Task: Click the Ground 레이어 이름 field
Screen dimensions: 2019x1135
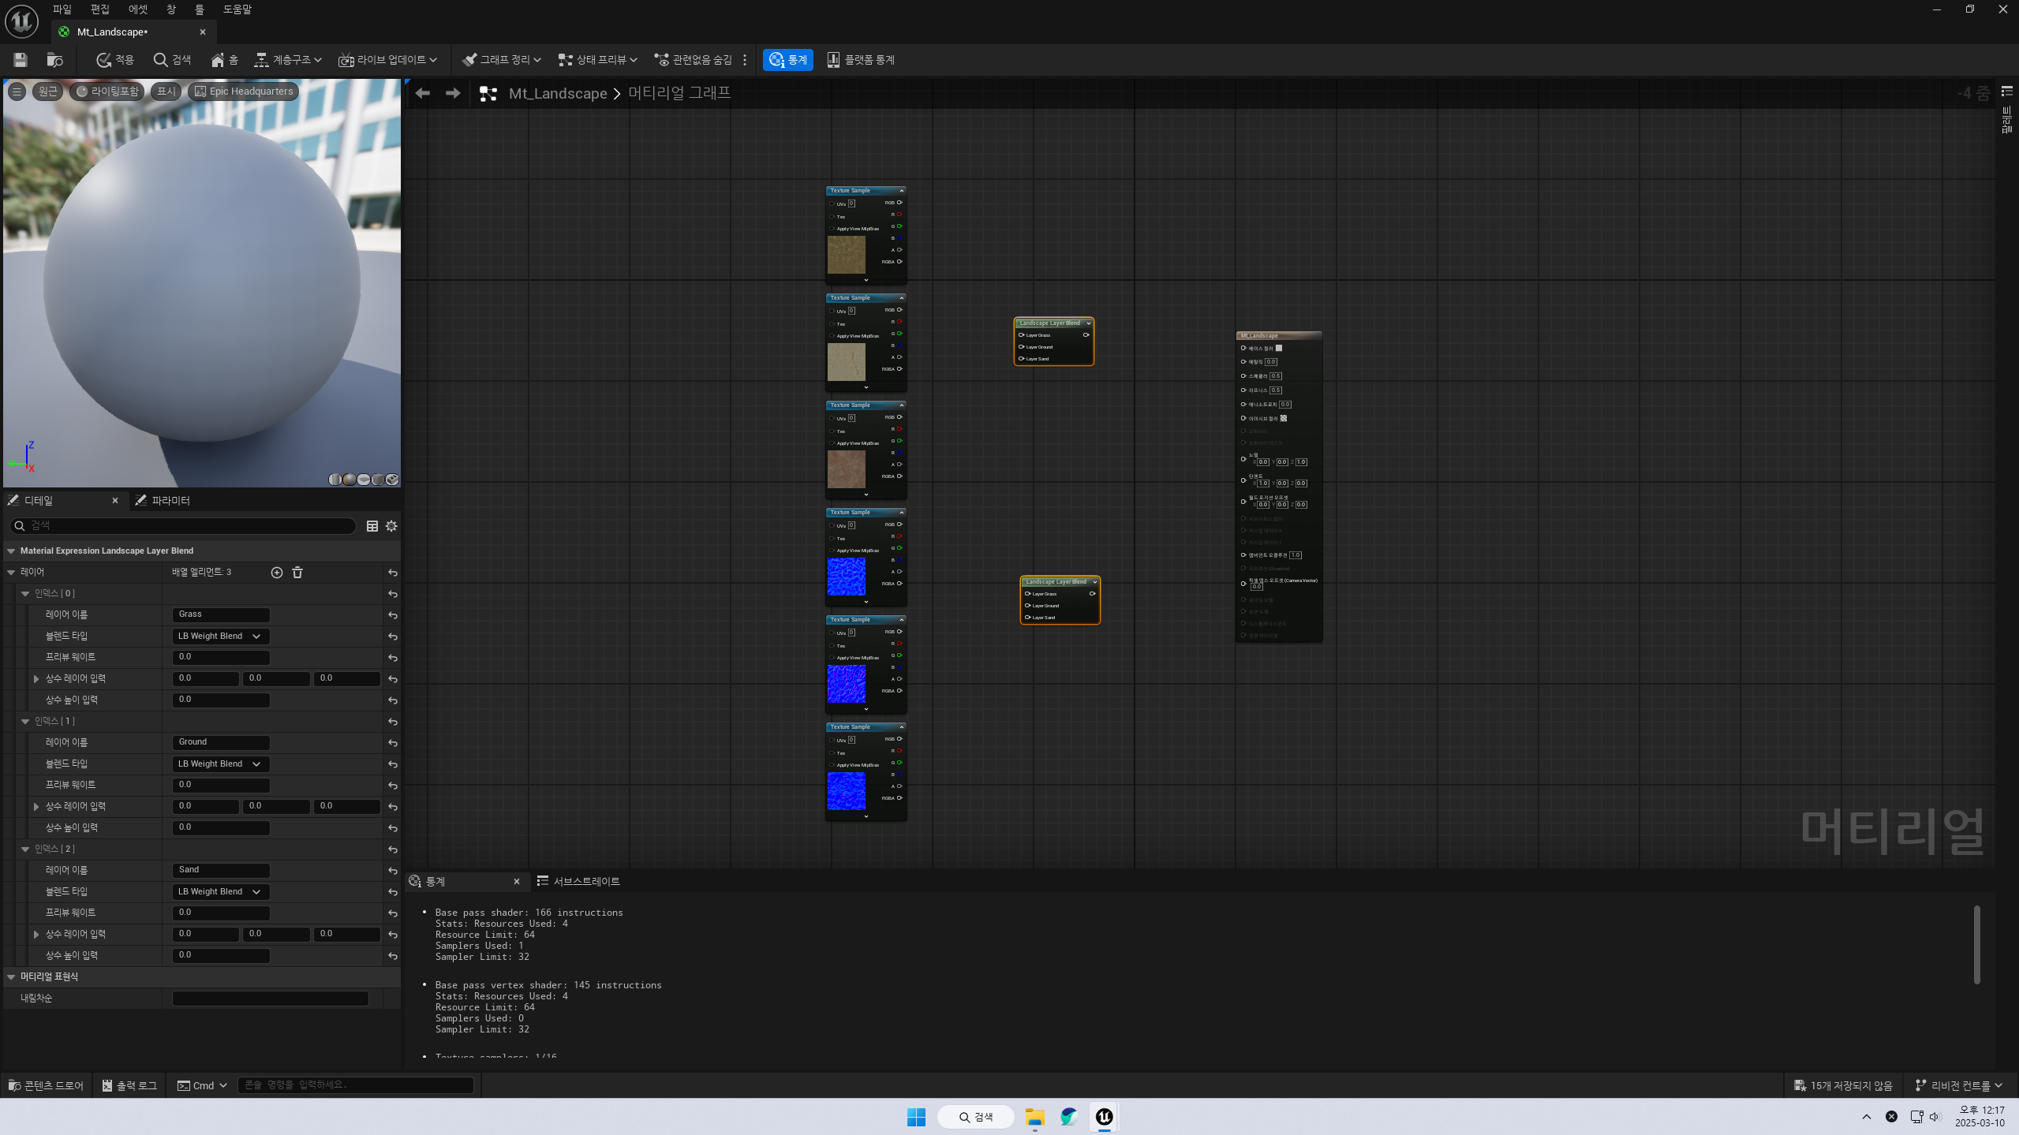Action: coord(221,742)
